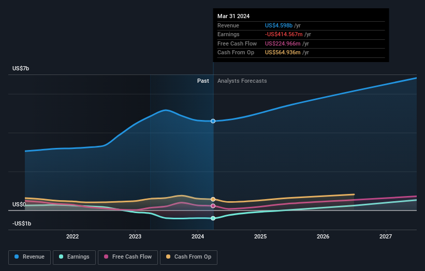Click the Cash From Op orange data point marker
Screen dimensions: 425x271
click(213, 199)
